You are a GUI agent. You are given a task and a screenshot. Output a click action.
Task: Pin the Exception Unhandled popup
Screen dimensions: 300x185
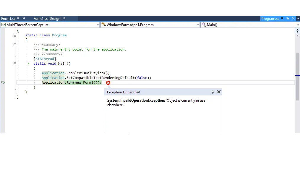point(213,92)
